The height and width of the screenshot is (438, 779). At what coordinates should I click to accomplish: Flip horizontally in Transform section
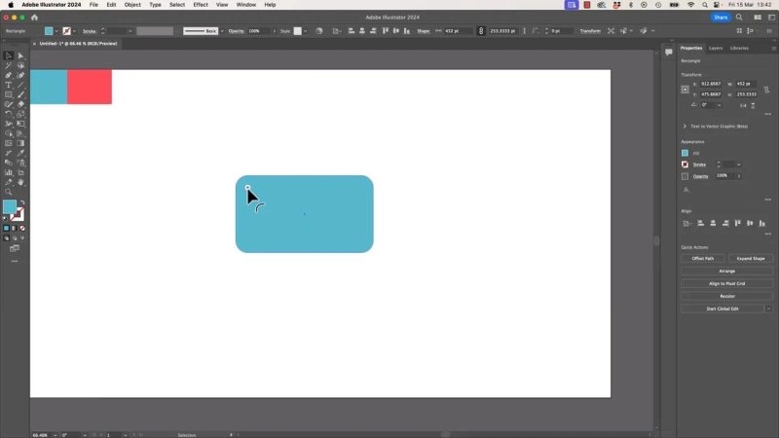click(x=743, y=105)
